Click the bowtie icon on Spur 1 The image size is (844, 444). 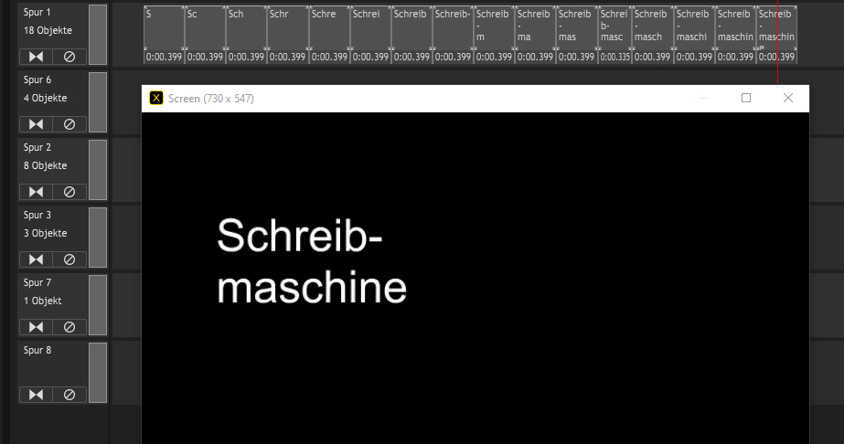tap(36, 57)
